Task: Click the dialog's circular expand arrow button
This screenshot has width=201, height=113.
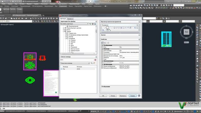Action: click(139, 95)
